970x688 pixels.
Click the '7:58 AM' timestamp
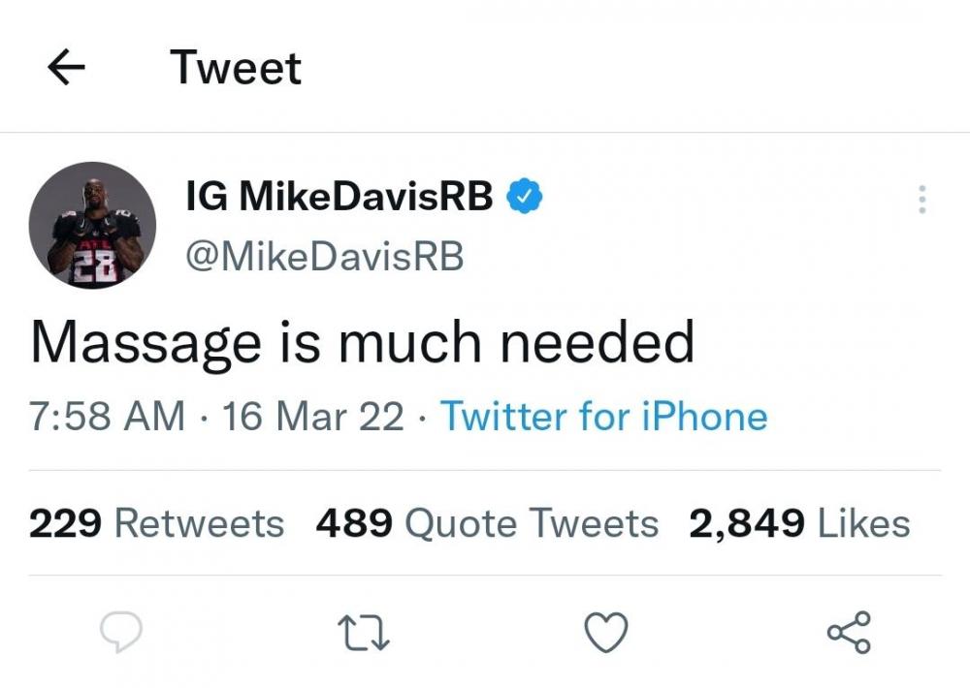point(107,417)
